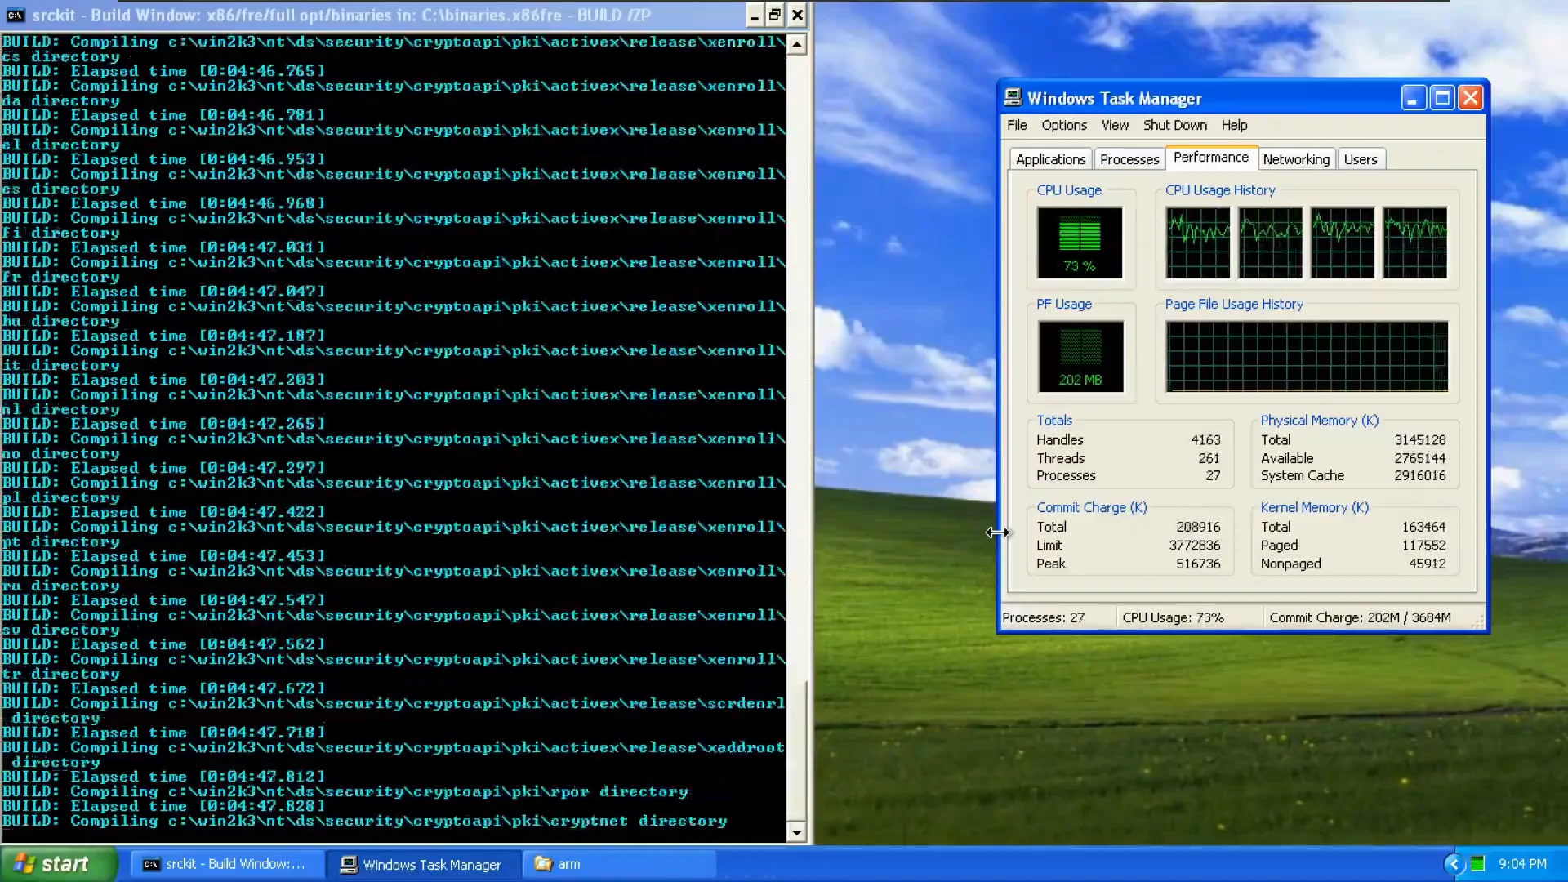Open the Help menu
1568x882 pixels.
pos(1234,125)
